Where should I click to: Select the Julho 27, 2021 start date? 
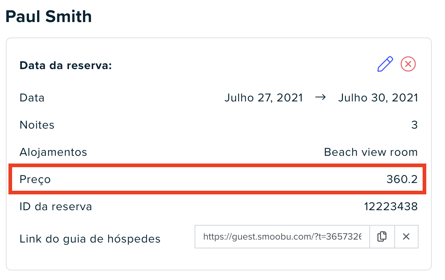tap(264, 98)
